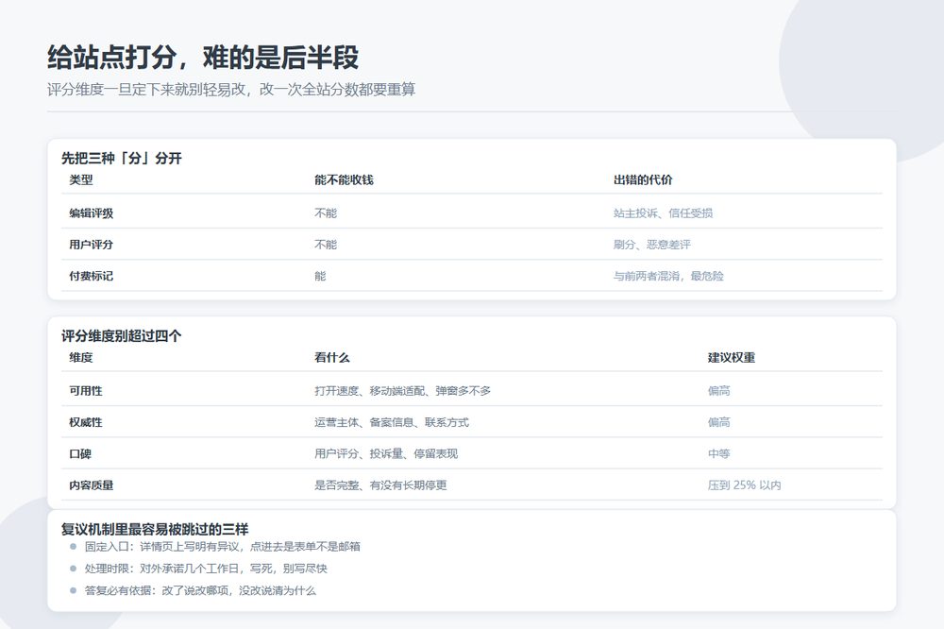Click the cell 能 in the 付费标记 row
The height and width of the screenshot is (629, 944).
320,276
